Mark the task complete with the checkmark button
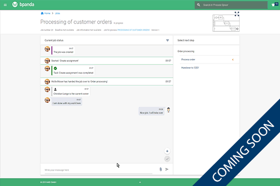Viewport: 280px width, 186px height. [167, 159]
